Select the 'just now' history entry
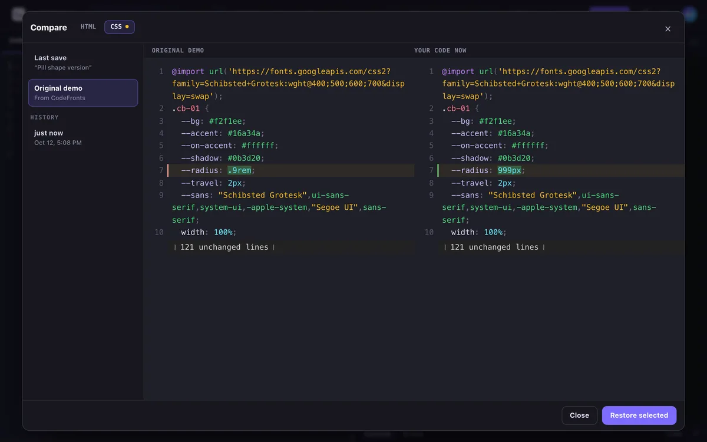 pyautogui.click(x=83, y=138)
